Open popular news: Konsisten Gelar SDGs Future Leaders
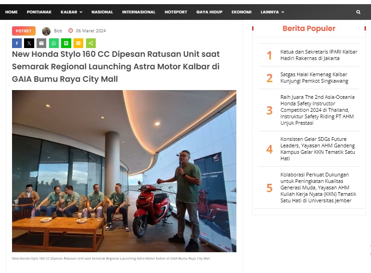Image resolution: width=371 pixels, height=273 pixels. click(317, 149)
